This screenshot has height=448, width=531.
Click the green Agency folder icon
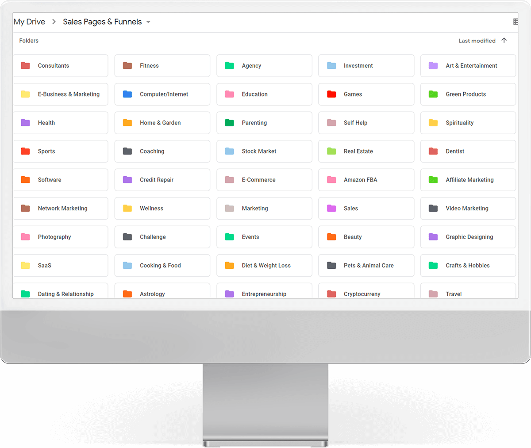[x=229, y=66]
